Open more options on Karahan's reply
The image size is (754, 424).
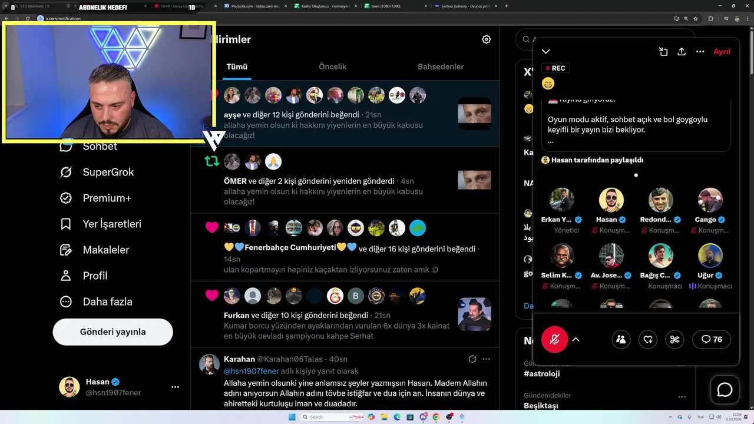tap(486, 359)
